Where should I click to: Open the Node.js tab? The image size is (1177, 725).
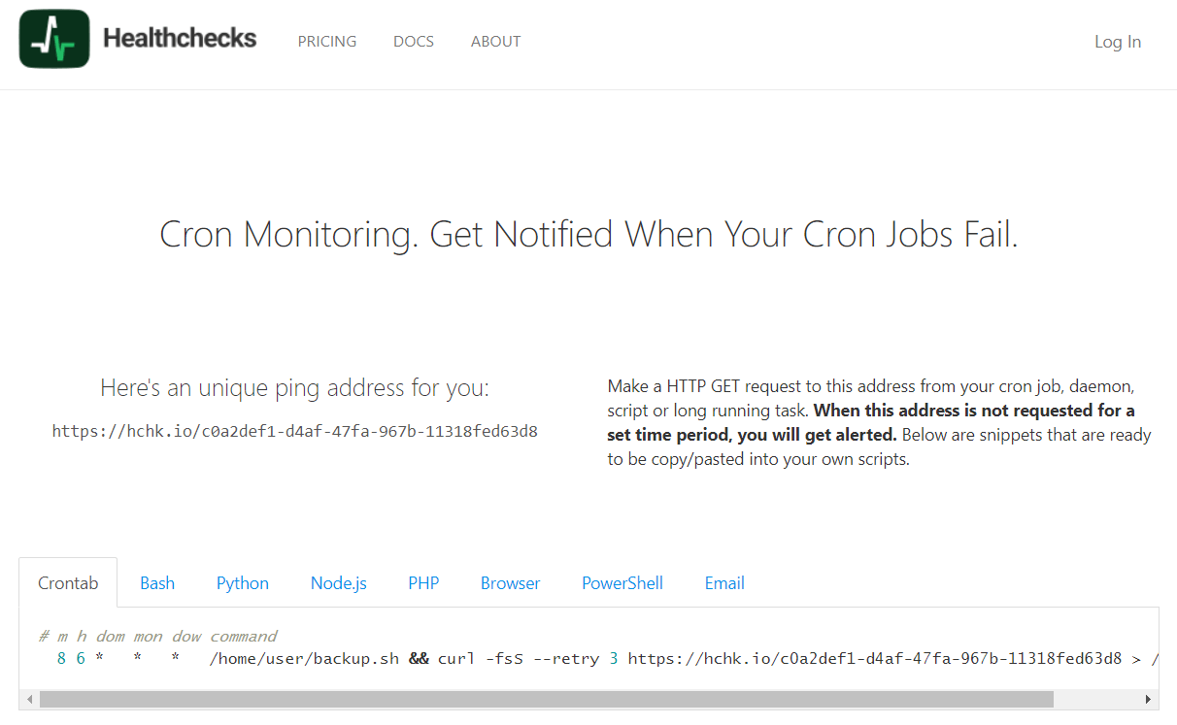coord(338,583)
